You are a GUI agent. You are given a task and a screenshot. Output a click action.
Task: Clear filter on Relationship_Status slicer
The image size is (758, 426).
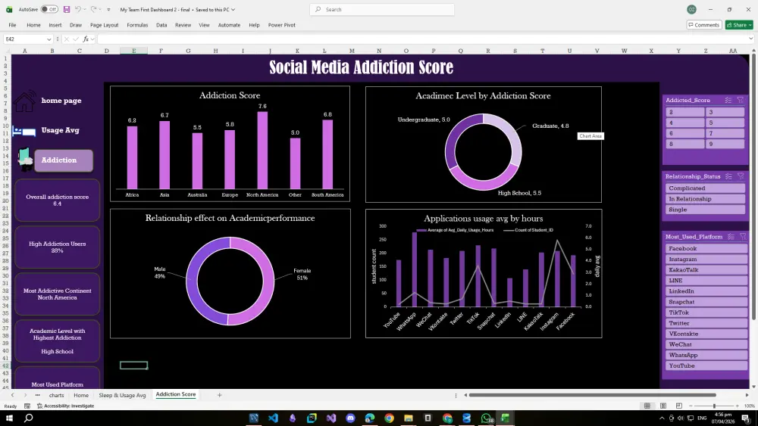pyautogui.click(x=741, y=176)
